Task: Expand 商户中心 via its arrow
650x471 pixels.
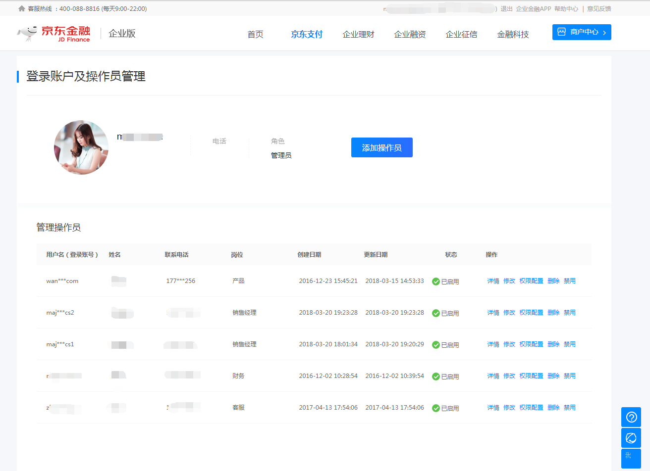Action: 605,32
